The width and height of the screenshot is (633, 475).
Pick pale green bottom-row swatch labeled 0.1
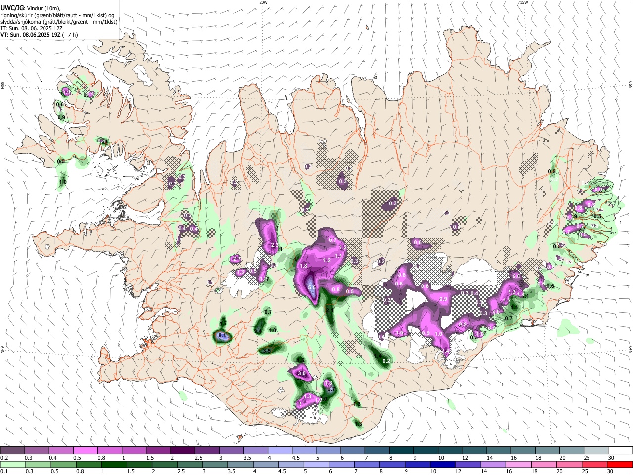12,464
